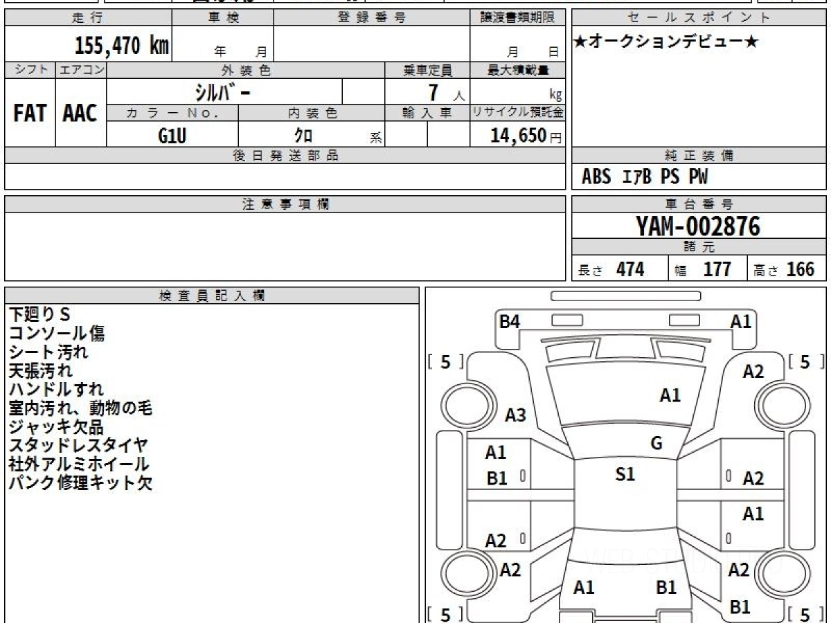The image size is (831, 623).
Task: Select the "セールスポイント" heading
Action: (x=699, y=18)
